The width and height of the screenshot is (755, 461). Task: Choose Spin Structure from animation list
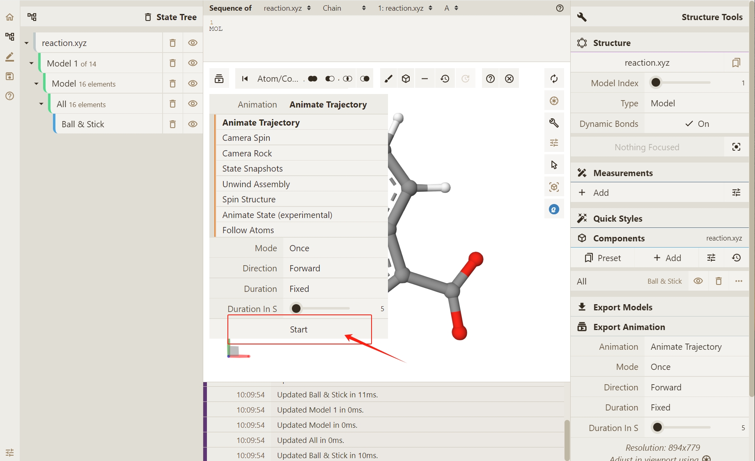[249, 200]
